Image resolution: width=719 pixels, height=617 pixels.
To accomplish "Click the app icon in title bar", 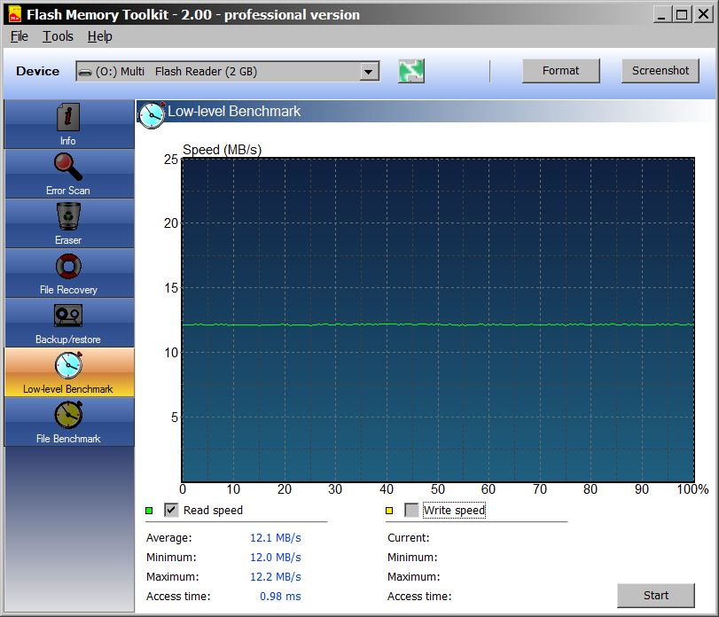I will (13, 14).
